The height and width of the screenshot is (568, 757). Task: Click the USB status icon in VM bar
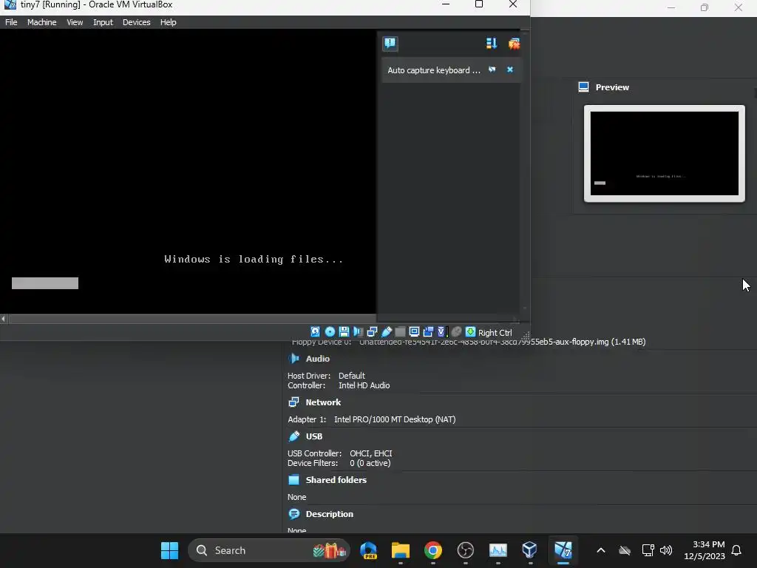[386, 332]
